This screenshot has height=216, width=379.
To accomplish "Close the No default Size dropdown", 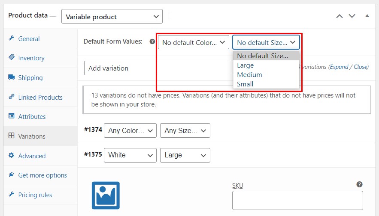I will click(x=266, y=42).
